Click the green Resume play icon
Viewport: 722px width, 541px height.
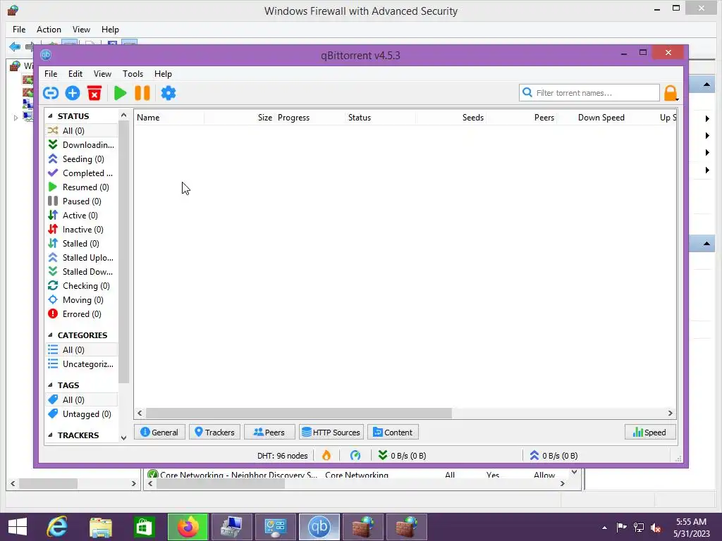click(120, 93)
